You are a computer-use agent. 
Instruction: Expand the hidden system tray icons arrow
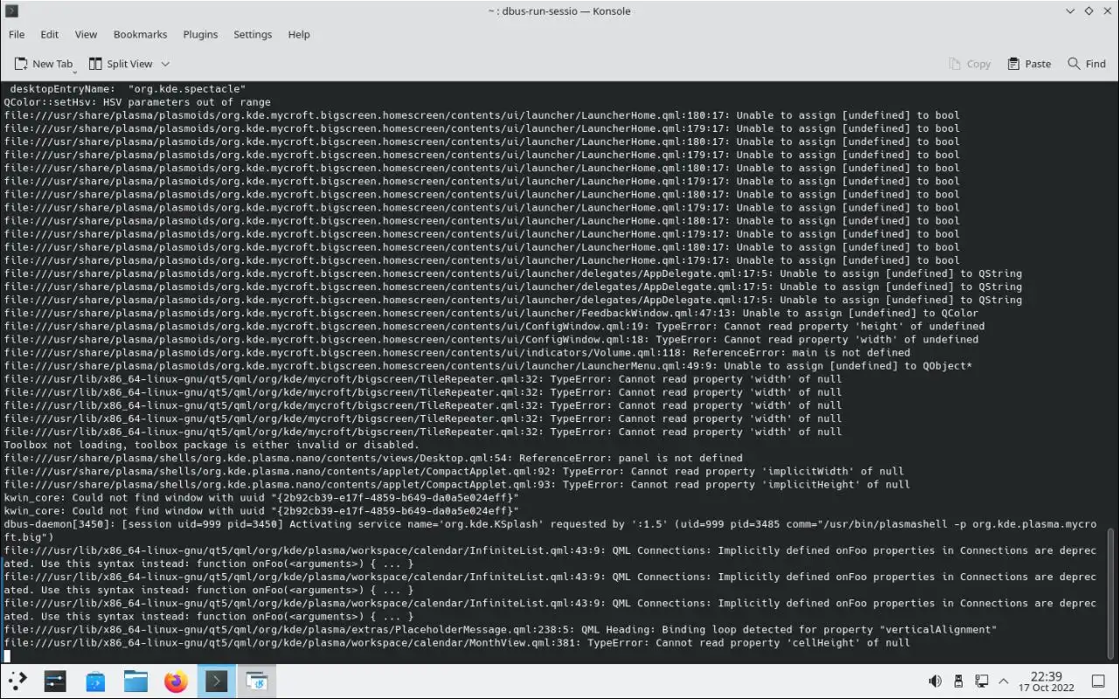pos(1004,681)
